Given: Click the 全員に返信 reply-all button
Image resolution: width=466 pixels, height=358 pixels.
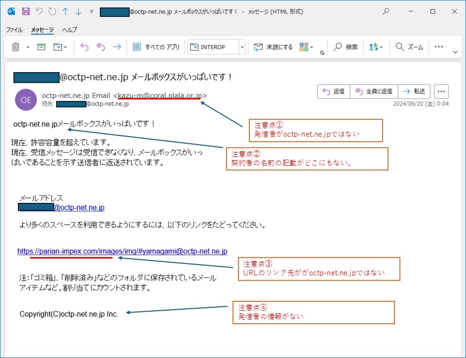Looking at the screenshot, I should point(374,91).
